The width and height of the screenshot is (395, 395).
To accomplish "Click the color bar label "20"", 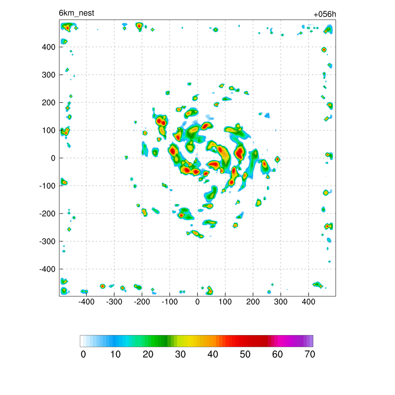I will (148, 354).
